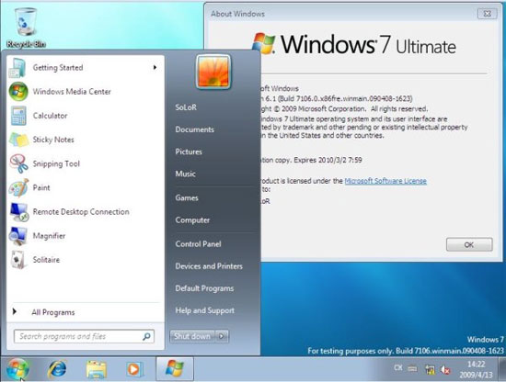Open Control Panel from Start menu
Screen dimensions: 506x382
pos(198,244)
